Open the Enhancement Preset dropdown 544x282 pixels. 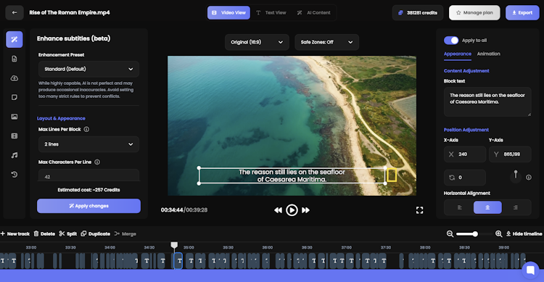coord(88,69)
